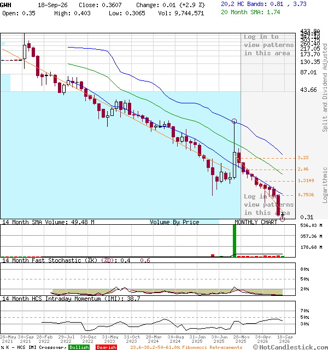
Task: Click the upper 'Log in to view patterns' notice
Action: click(268, 45)
